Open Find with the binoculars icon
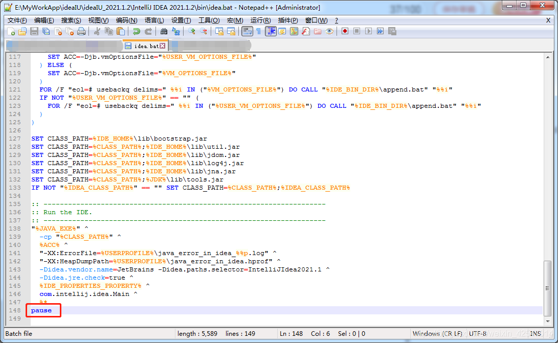 tap(164, 32)
